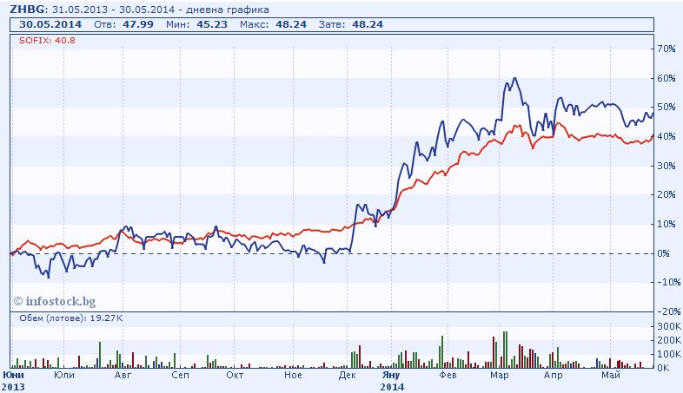
Task: Click the 200K volume axis label
Action: coord(669,340)
